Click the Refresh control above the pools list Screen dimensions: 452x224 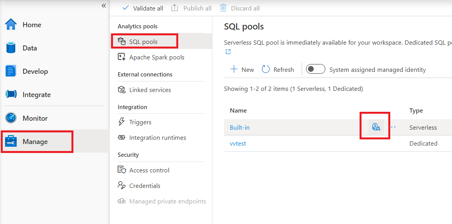click(278, 69)
